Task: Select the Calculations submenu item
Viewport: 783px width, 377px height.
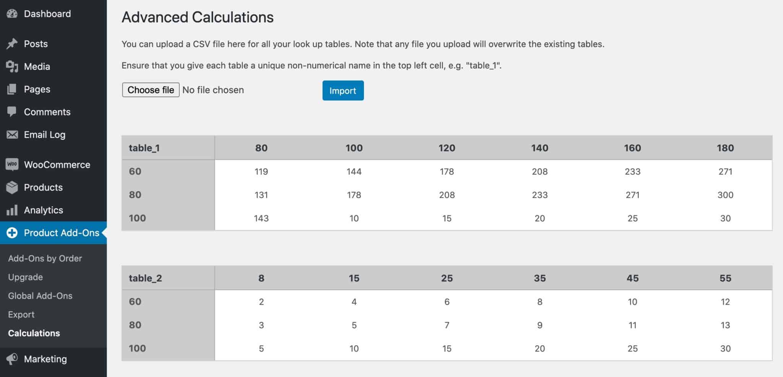Action: 34,333
